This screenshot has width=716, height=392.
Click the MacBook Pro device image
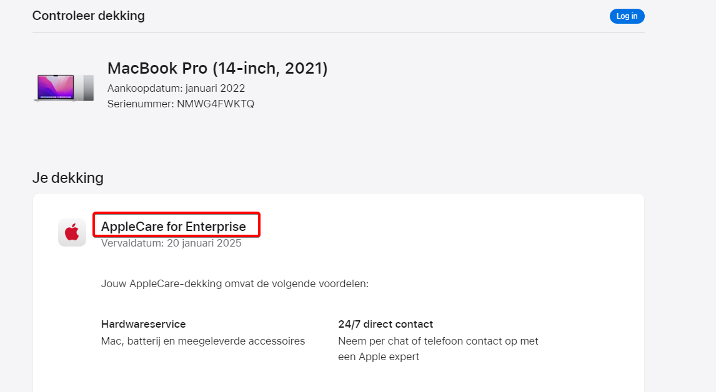64,87
